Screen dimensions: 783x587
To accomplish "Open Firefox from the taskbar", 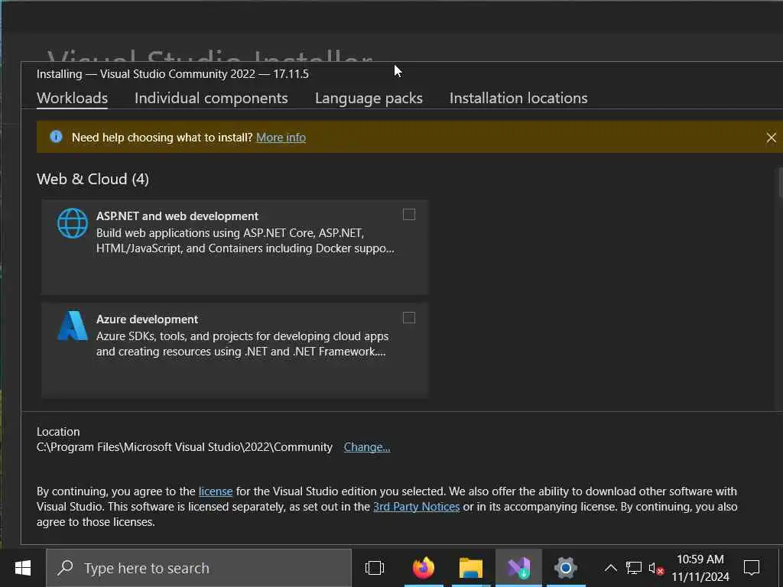I will pyautogui.click(x=424, y=568).
